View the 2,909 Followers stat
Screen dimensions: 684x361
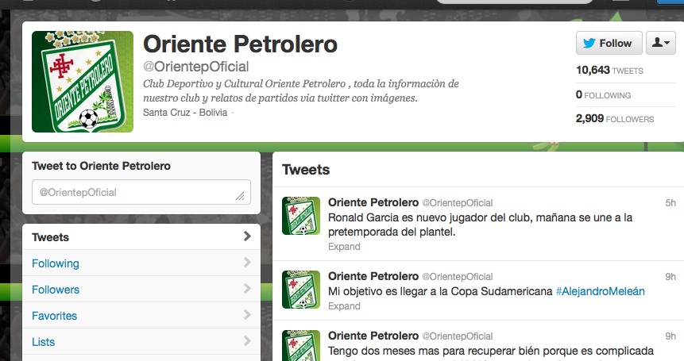click(x=615, y=118)
